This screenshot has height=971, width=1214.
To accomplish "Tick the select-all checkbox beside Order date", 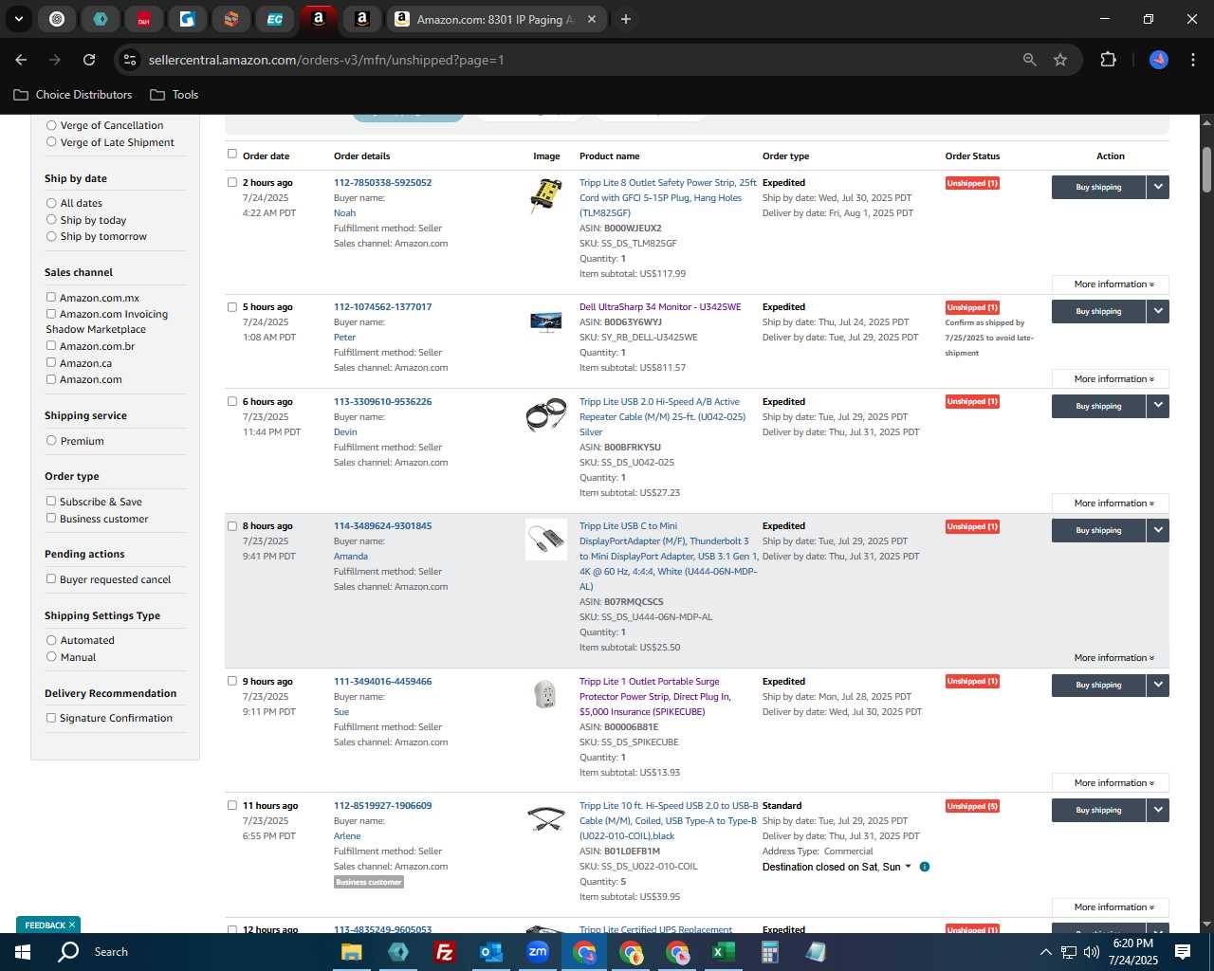I will point(231,154).
